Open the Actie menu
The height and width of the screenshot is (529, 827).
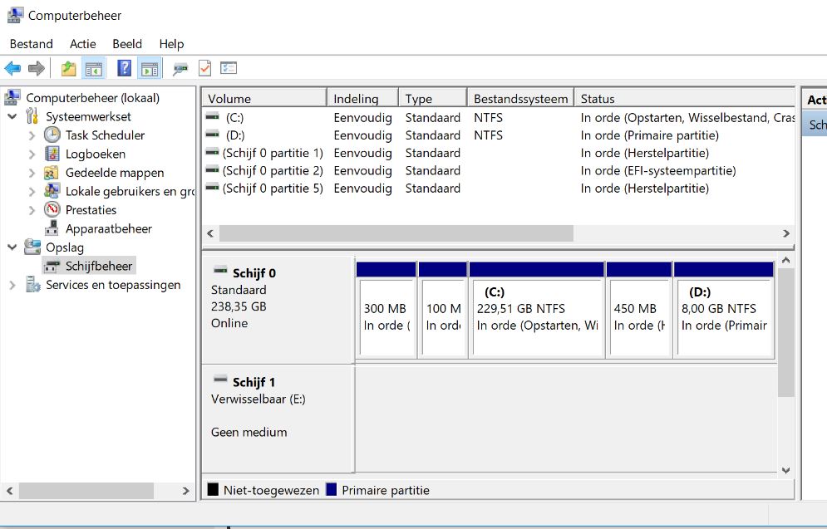click(x=82, y=44)
